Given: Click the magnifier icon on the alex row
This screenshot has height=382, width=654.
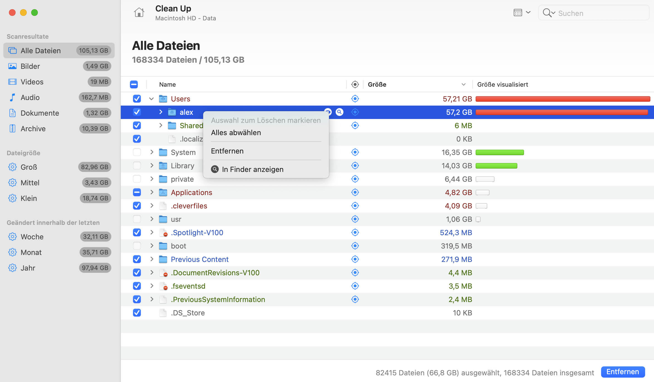Looking at the screenshot, I should pyautogui.click(x=339, y=112).
